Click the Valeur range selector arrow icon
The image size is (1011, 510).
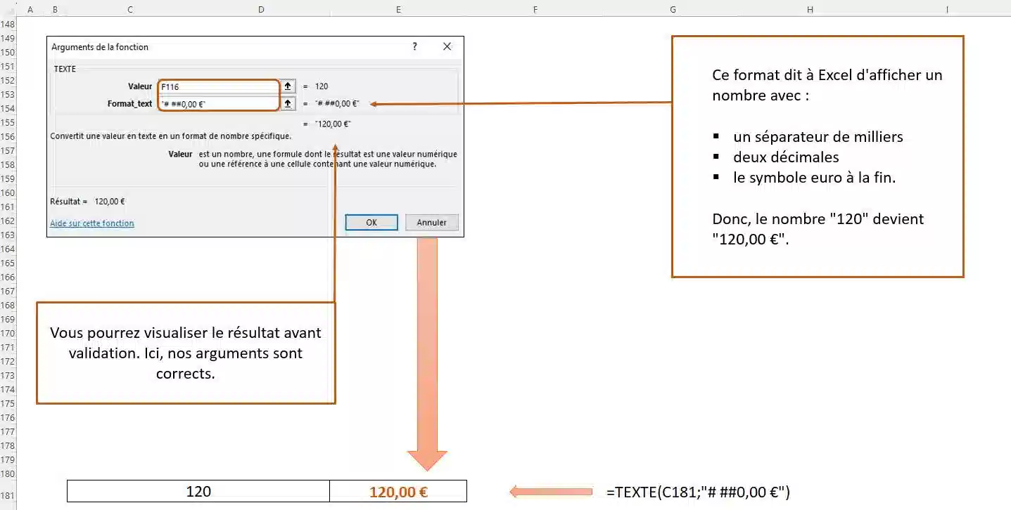pyautogui.click(x=288, y=86)
